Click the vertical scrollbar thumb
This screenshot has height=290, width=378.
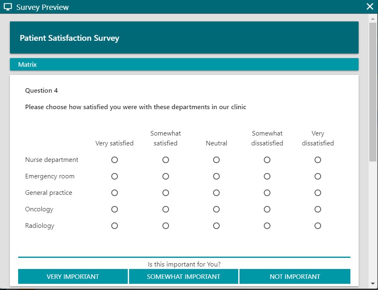[x=373, y=92]
